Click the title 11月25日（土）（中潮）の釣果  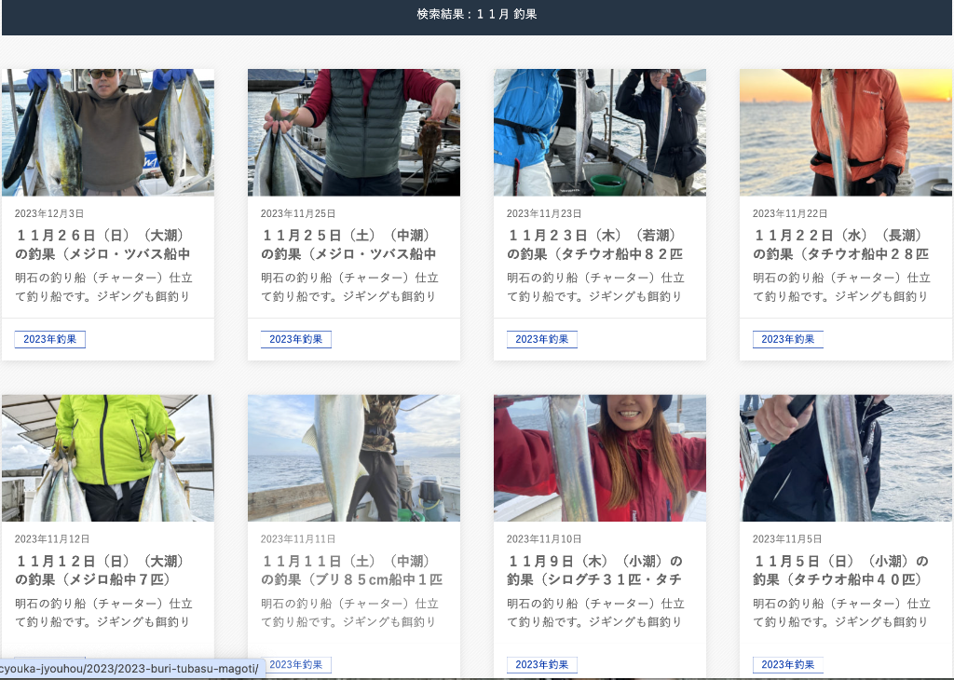(x=348, y=244)
